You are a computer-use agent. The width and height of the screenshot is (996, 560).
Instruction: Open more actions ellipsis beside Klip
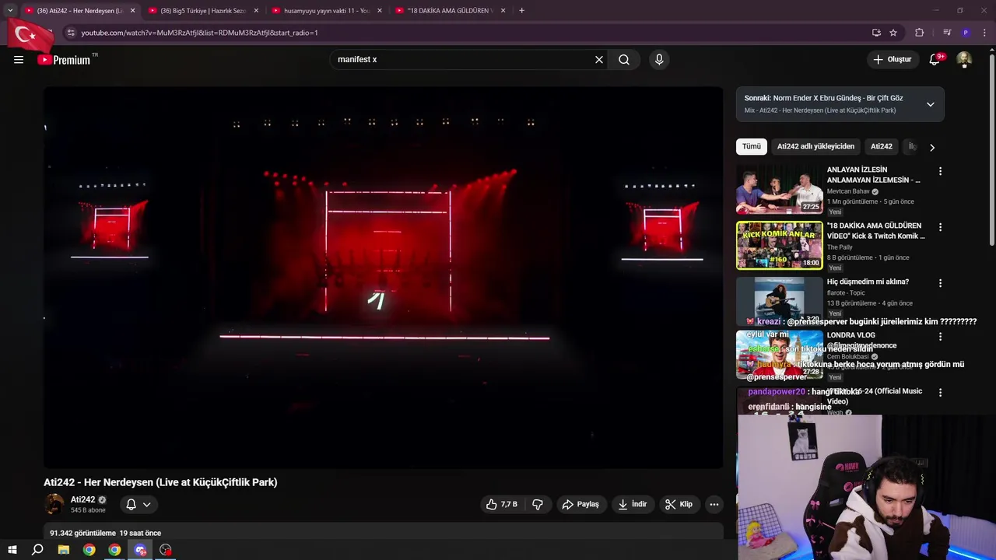[x=714, y=504]
